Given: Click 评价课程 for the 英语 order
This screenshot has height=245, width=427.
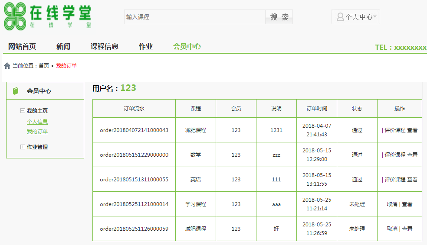Looking at the screenshot, I should click(x=395, y=180).
